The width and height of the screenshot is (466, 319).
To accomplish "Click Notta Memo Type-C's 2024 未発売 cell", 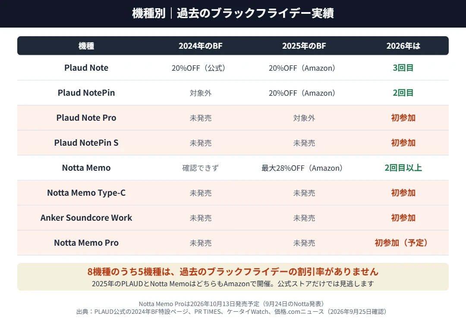I will point(200,193).
